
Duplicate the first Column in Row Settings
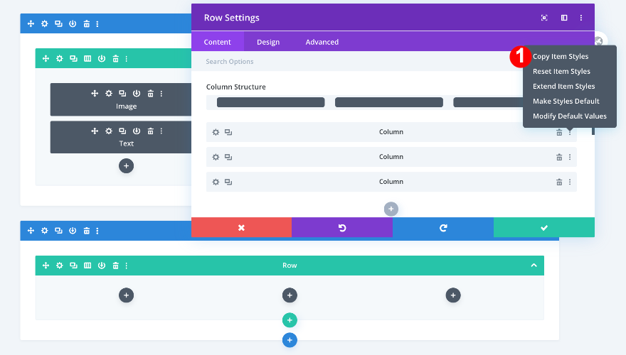point(228,132)
